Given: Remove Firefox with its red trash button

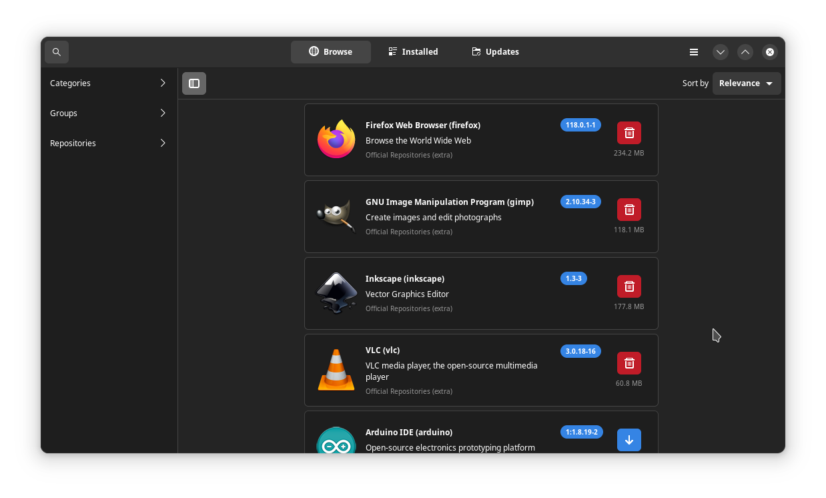Looking at the screenshot, I should (629, 133).
